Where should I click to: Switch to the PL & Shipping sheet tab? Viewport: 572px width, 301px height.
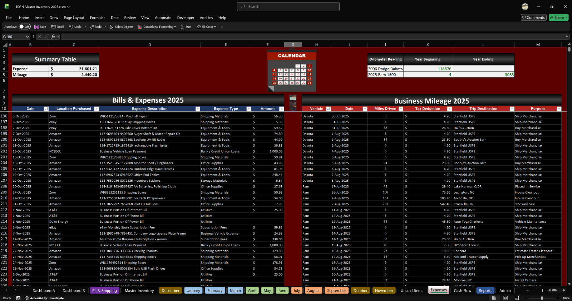(x=104, y=291)
